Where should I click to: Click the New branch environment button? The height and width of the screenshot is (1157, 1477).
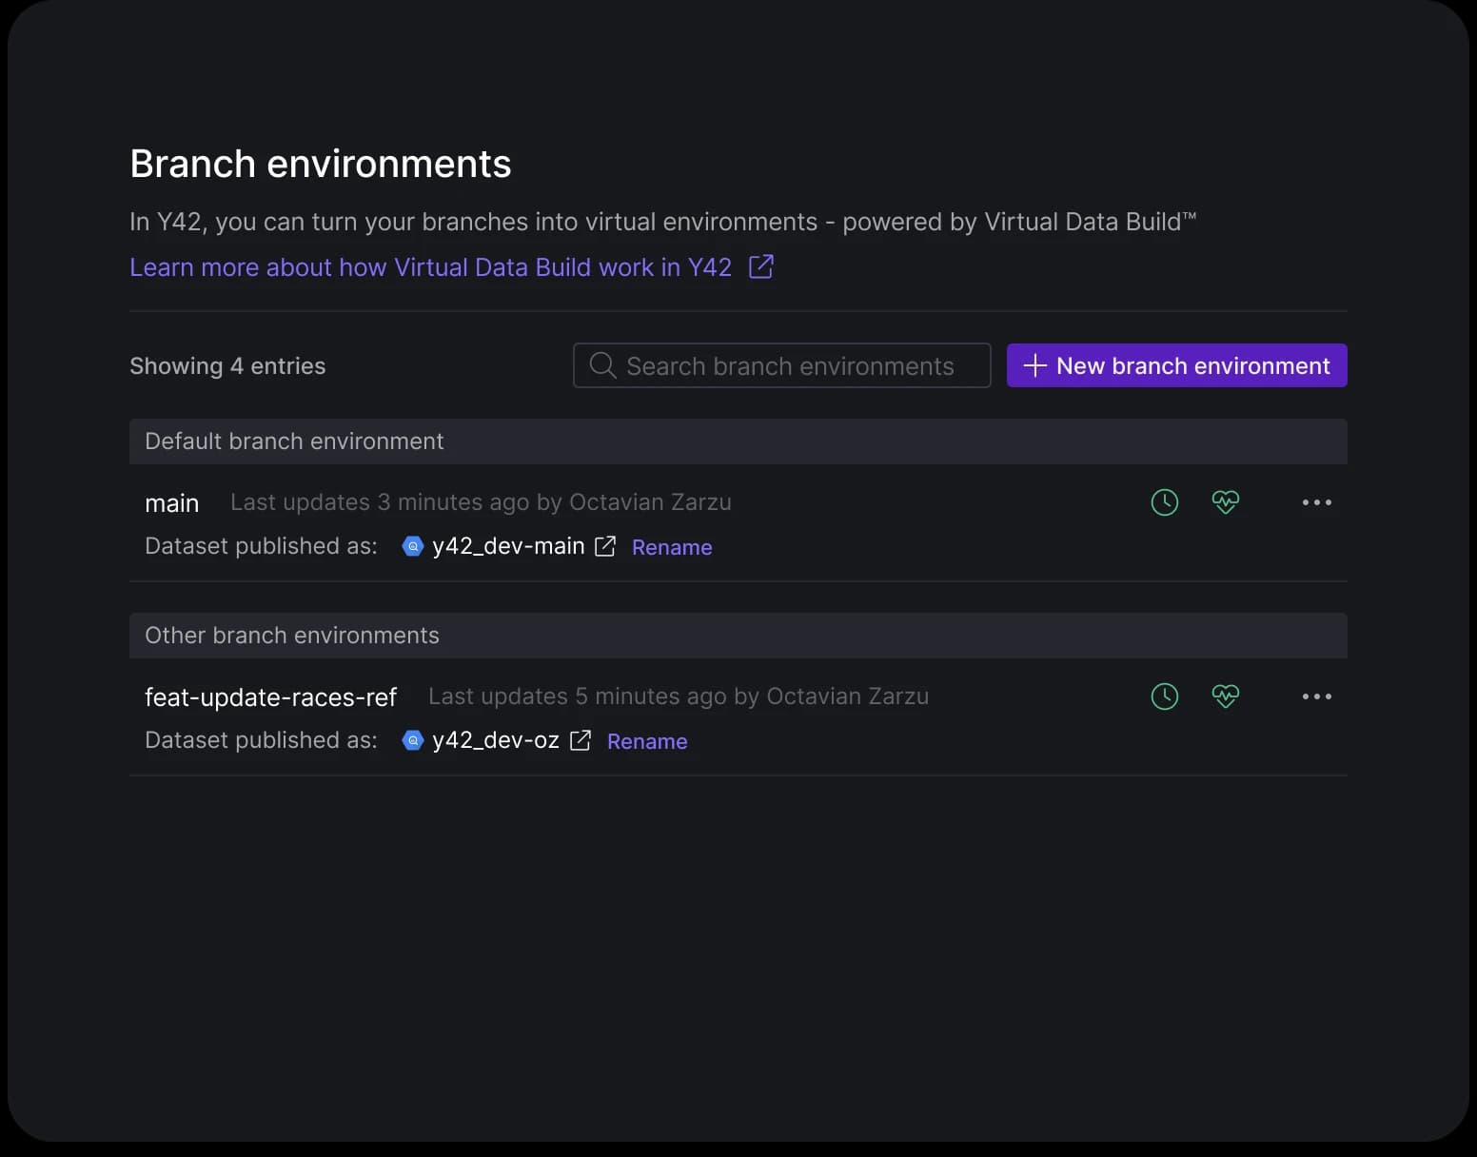pos(1176,365)
